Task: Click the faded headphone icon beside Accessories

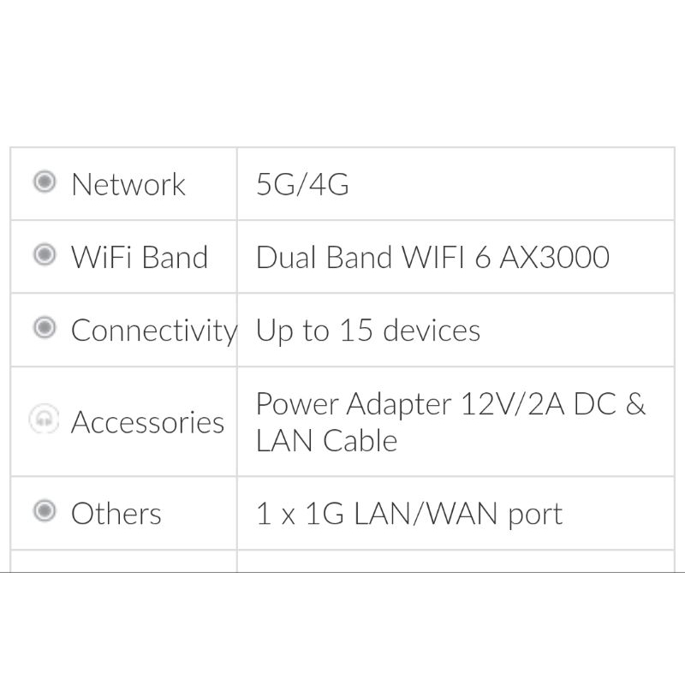Action: click(44, 420)
